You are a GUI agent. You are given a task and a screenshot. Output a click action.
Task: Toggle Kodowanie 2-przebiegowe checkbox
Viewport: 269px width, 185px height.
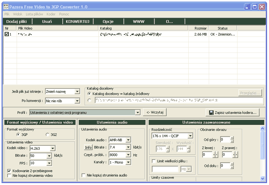tap(9, 170)
